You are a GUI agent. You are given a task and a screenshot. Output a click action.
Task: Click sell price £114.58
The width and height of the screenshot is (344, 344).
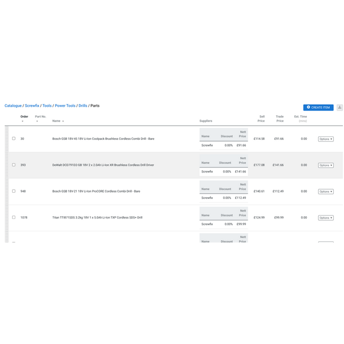[259, 139]
